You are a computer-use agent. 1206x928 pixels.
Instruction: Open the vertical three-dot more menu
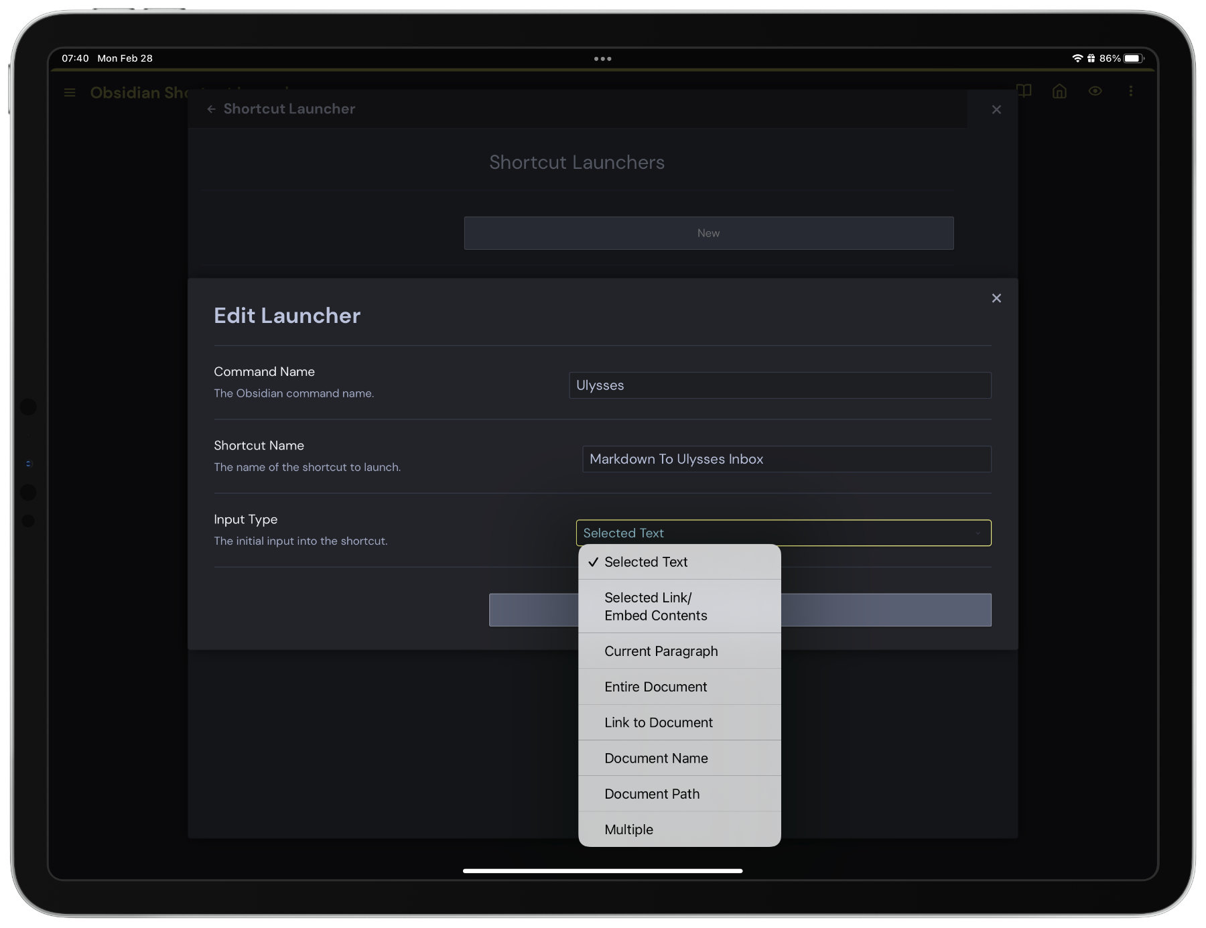point(1131,91)
